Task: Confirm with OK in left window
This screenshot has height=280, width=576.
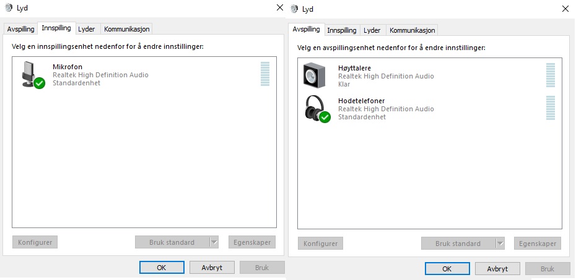Action: pos(162,268)
